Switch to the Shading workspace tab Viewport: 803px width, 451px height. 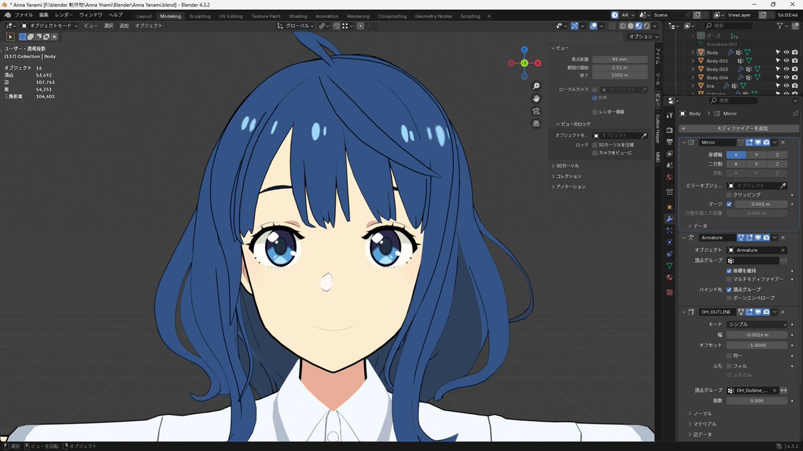(298, 16)
